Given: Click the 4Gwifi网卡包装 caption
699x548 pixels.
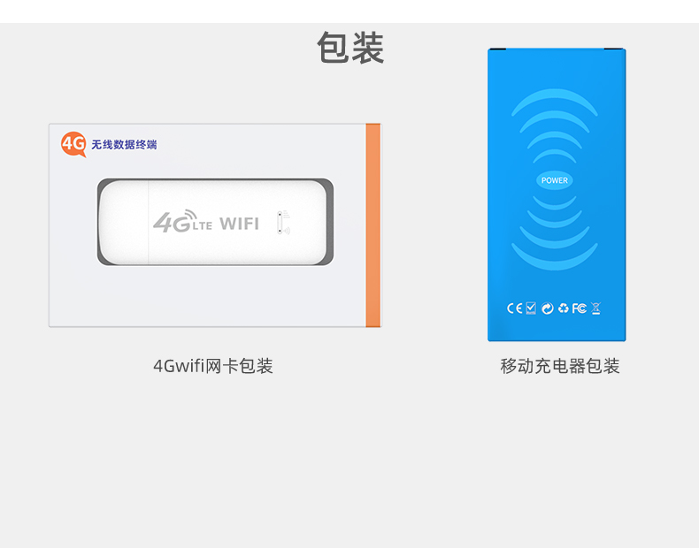Looking at the screenshot, I should click(x=213, y=366).
